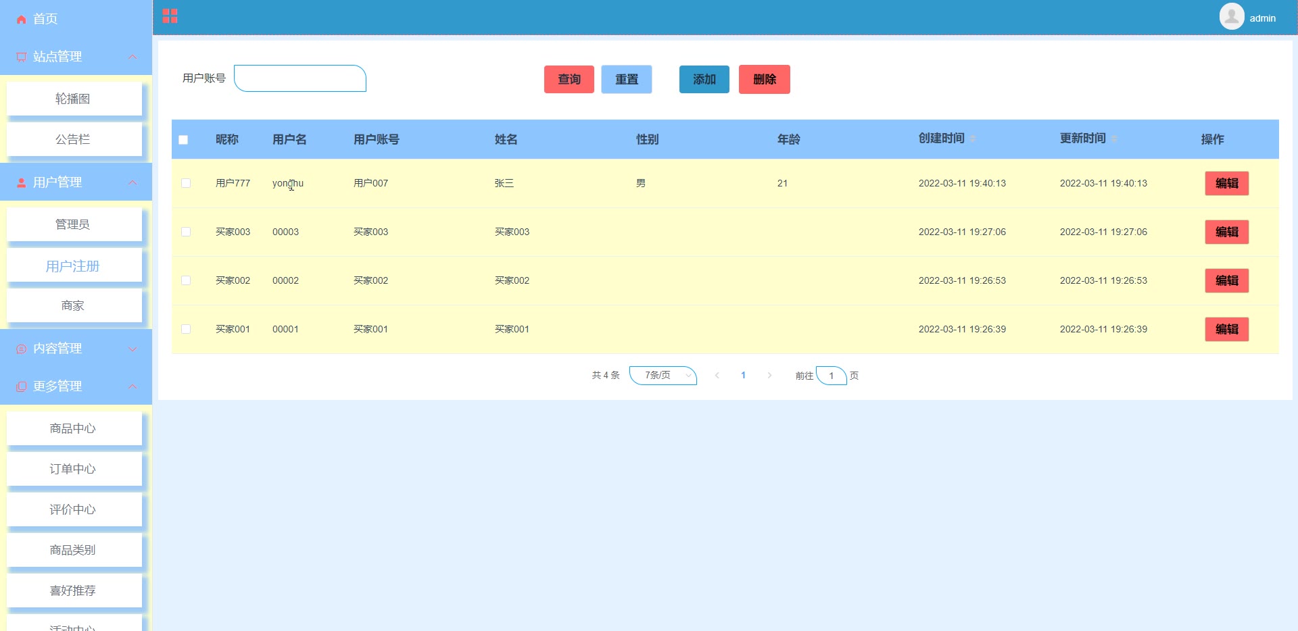Screen dimensions: 1298x631
Task: Edit the 买家001 row
Action: pos(1227,329)
